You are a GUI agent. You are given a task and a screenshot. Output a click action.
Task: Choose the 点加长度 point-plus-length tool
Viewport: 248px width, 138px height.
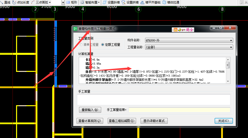point(21,2)
